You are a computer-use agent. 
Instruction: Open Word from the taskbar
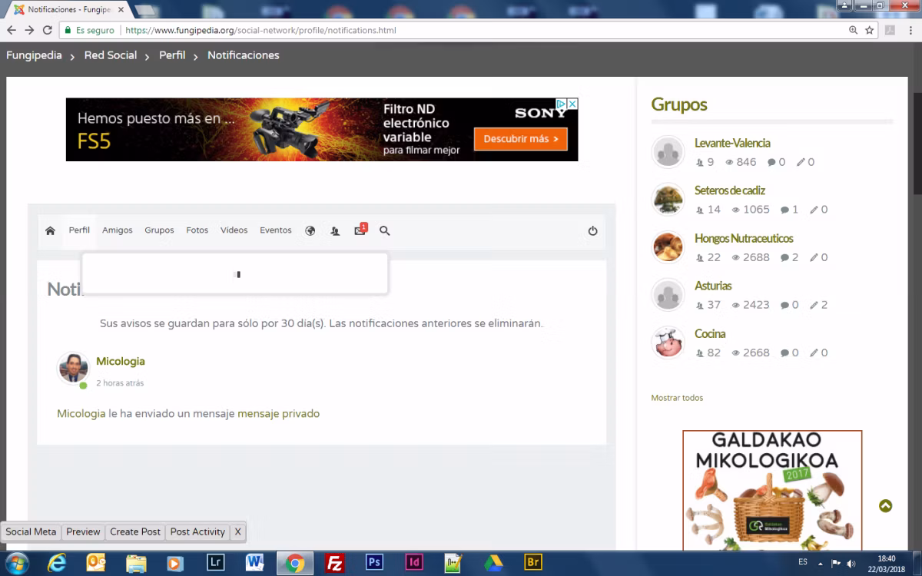coord(255,562)
